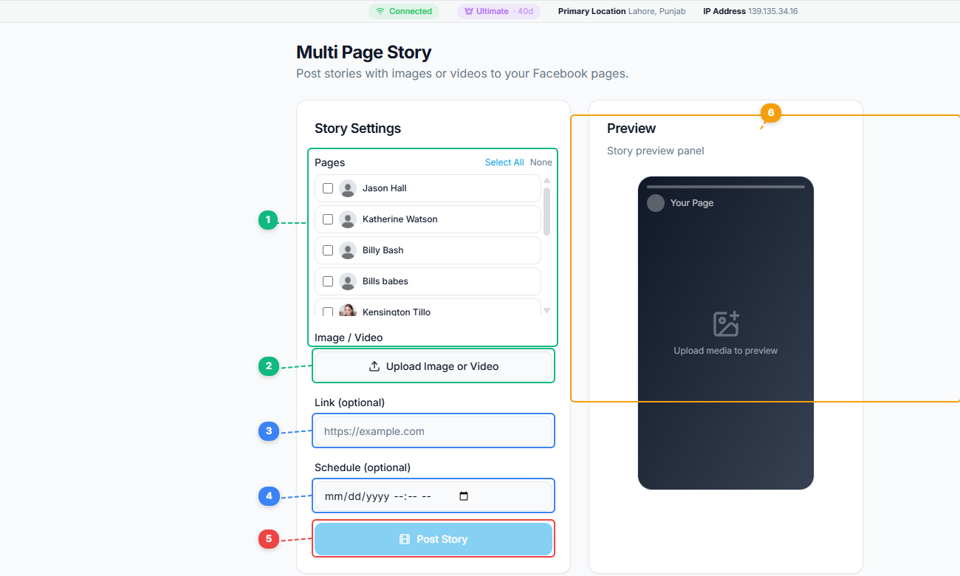Tick the Bills babes page checkbox
The image size is (960, 576).
(328, 281)
